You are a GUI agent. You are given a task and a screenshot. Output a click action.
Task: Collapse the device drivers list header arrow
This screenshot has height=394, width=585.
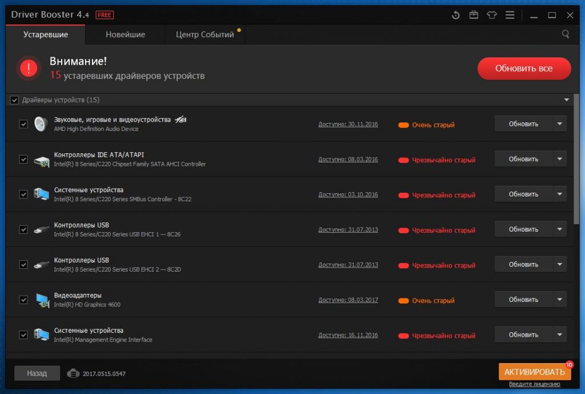click(567, 100)
